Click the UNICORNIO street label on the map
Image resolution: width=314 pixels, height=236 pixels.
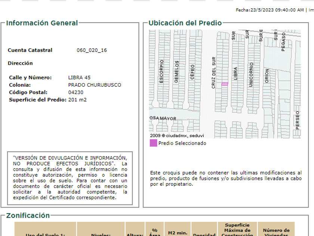[x=251, y=75]
